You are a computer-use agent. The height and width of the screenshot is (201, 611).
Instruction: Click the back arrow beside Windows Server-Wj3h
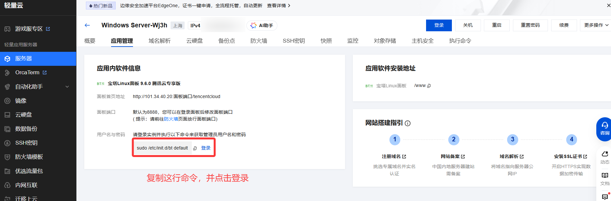[x=87, y=25]
